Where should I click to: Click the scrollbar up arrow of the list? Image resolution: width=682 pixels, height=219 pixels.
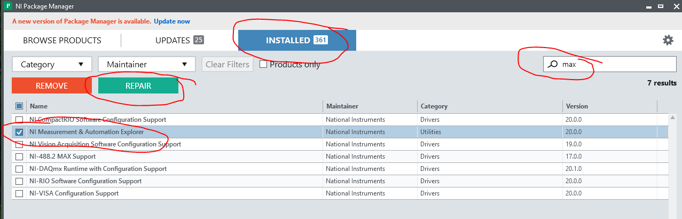[x=672, y=118]
